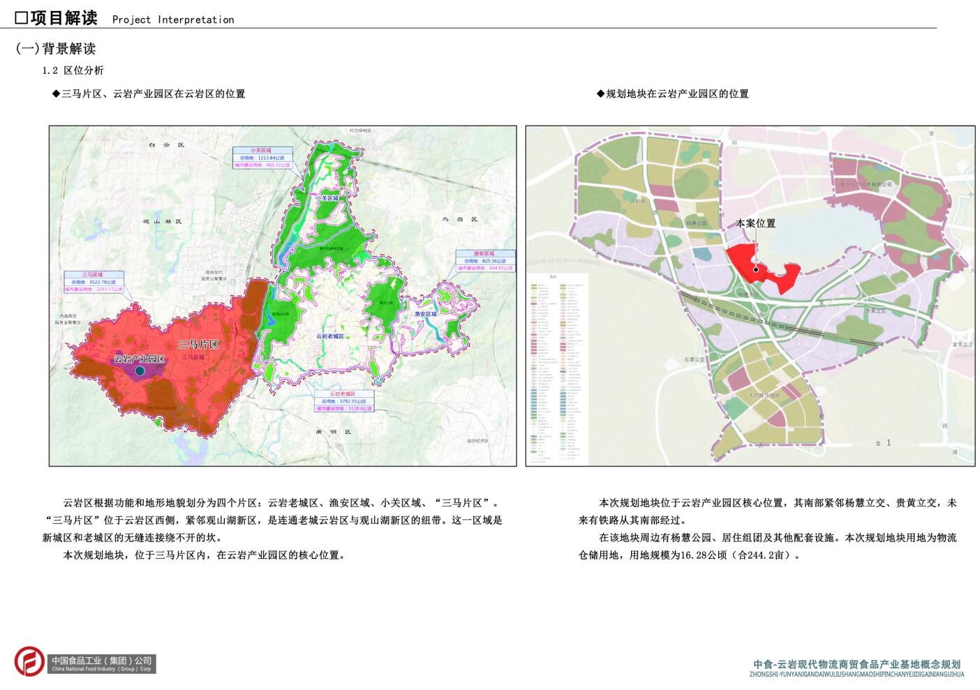The image size is (980, 690).
Task: Click the sentence 本次规划地块，位于三马片区内
Action: click(205, 555)
